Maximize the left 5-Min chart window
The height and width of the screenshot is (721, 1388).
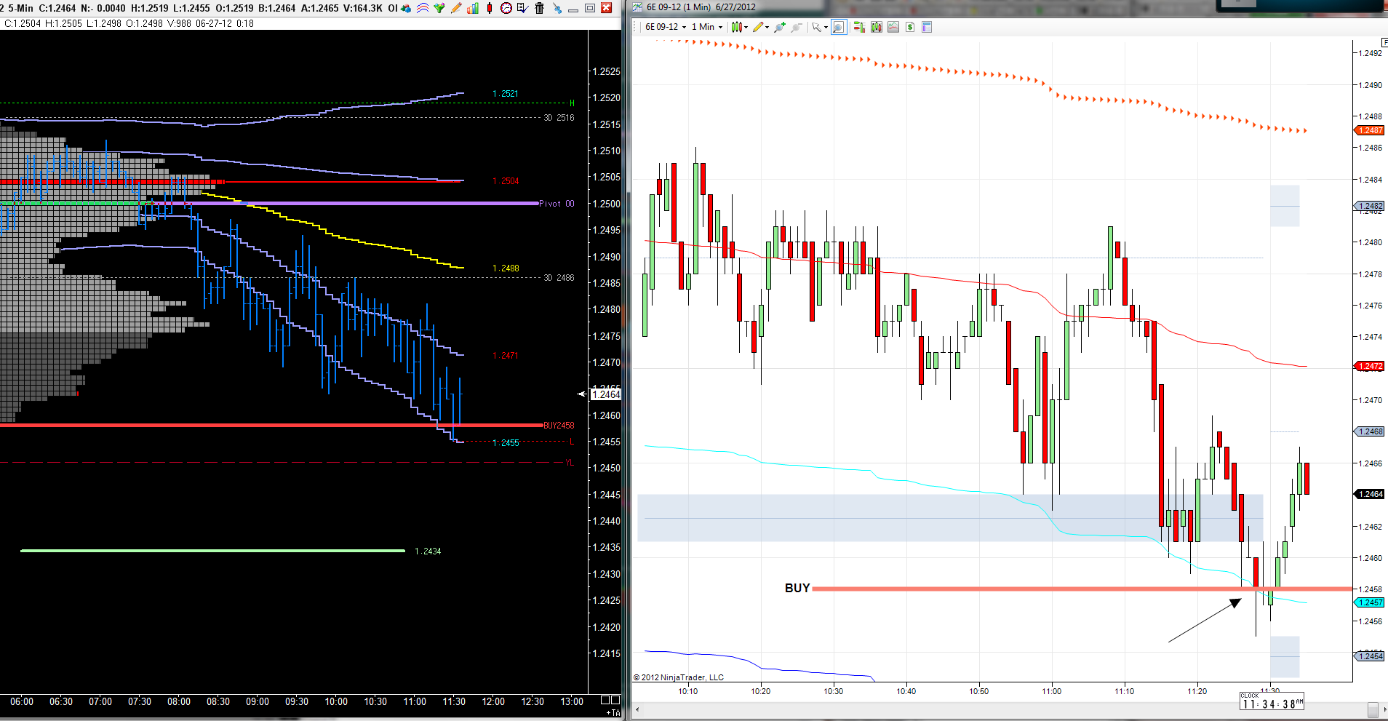pos(590,8)
